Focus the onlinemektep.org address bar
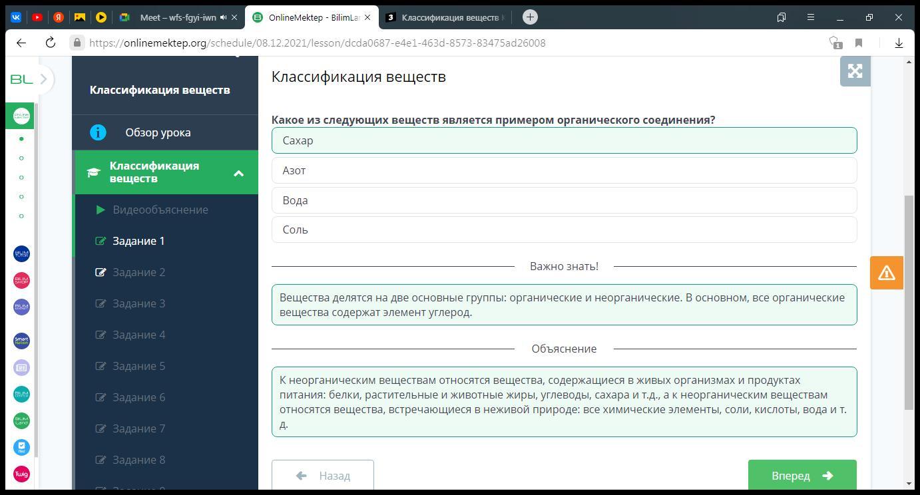The width and height of the screenshot is (920, 495). click(x=317, y=43)
